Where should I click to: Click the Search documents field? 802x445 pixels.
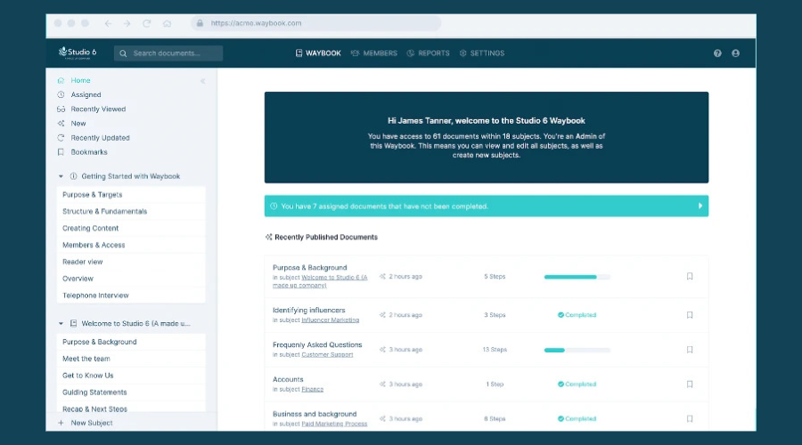pos(168,53)
